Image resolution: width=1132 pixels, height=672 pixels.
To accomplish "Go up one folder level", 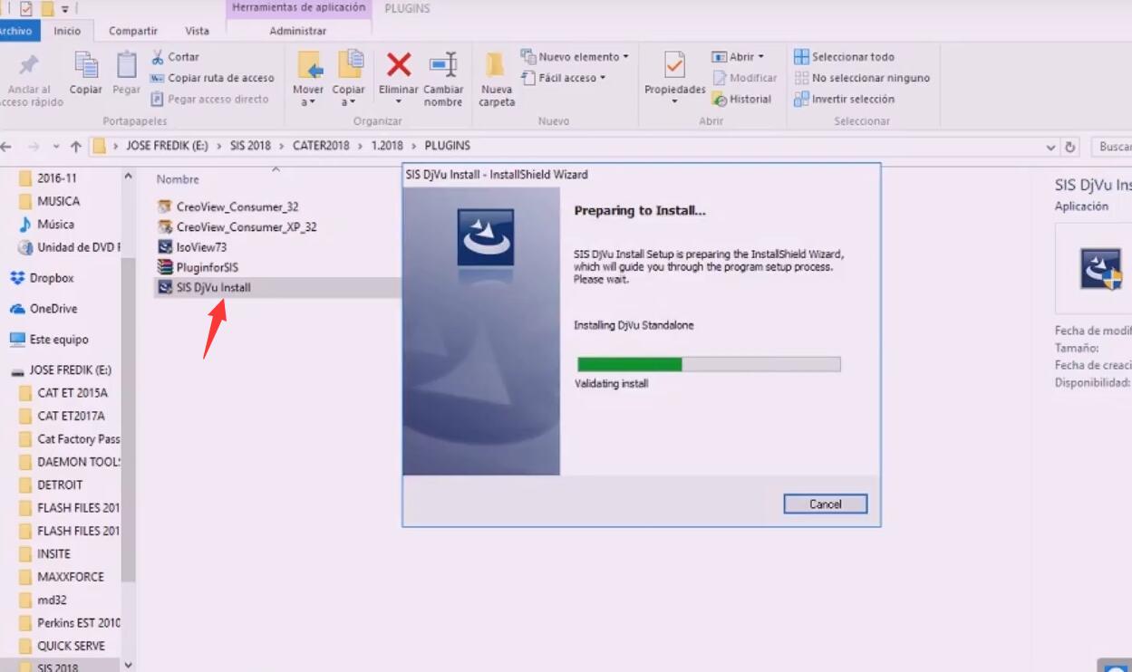I will point(76,146).
